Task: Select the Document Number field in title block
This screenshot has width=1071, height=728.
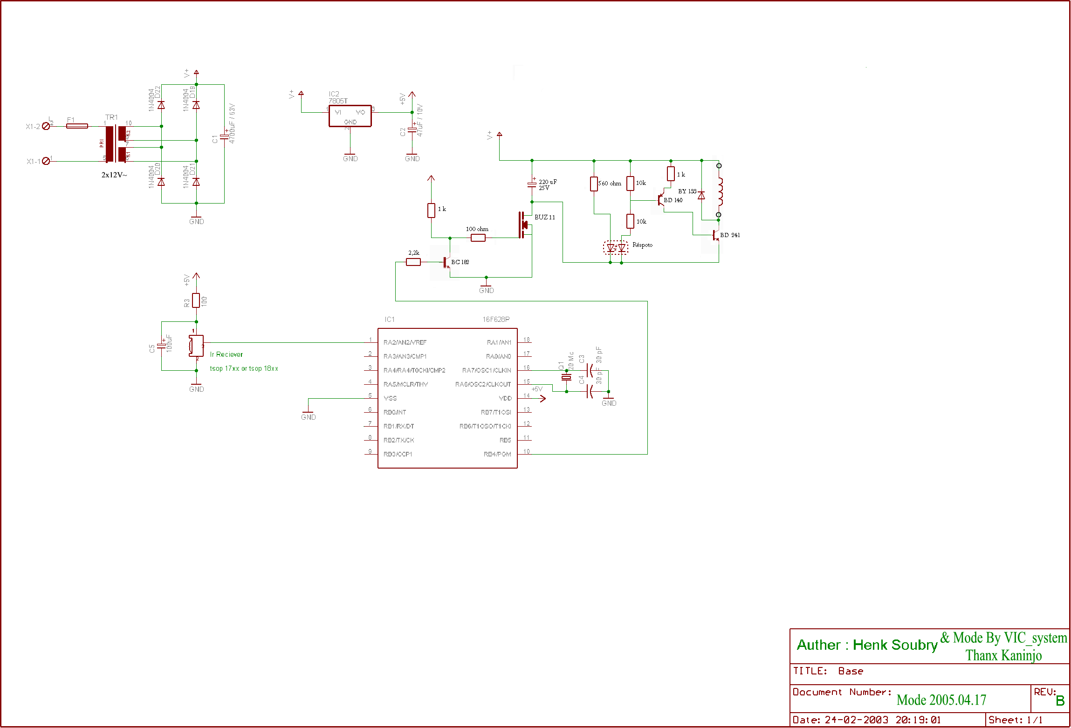Action: click(842, 692)
